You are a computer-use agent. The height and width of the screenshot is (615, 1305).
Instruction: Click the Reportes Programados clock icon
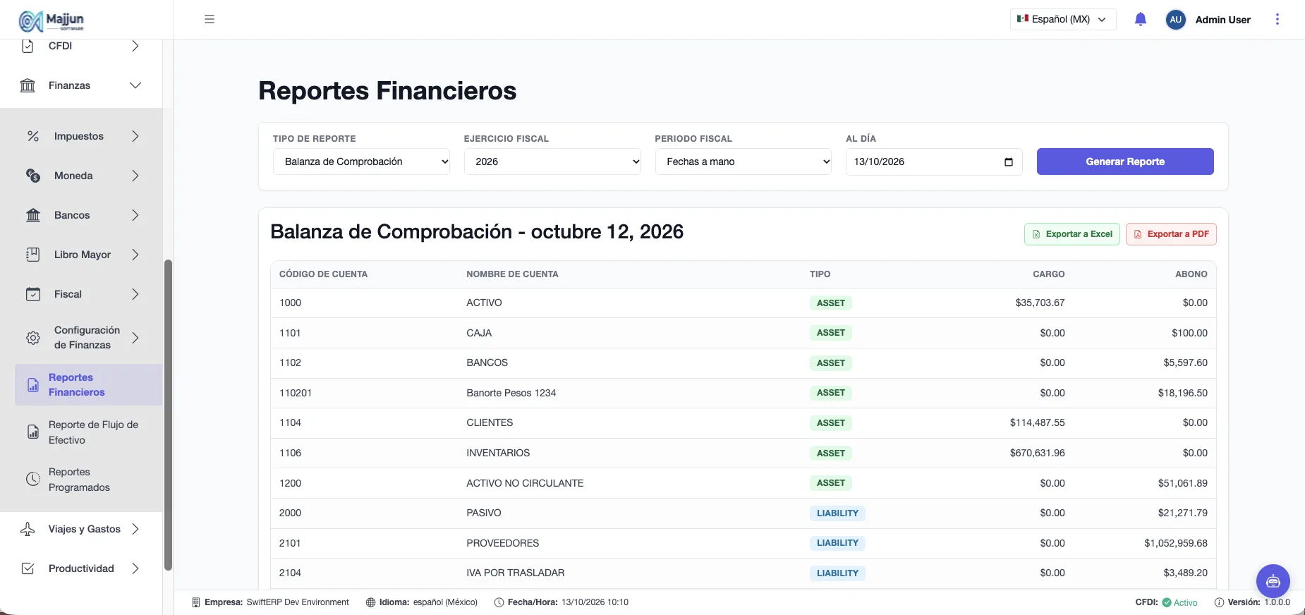point(33,480)
